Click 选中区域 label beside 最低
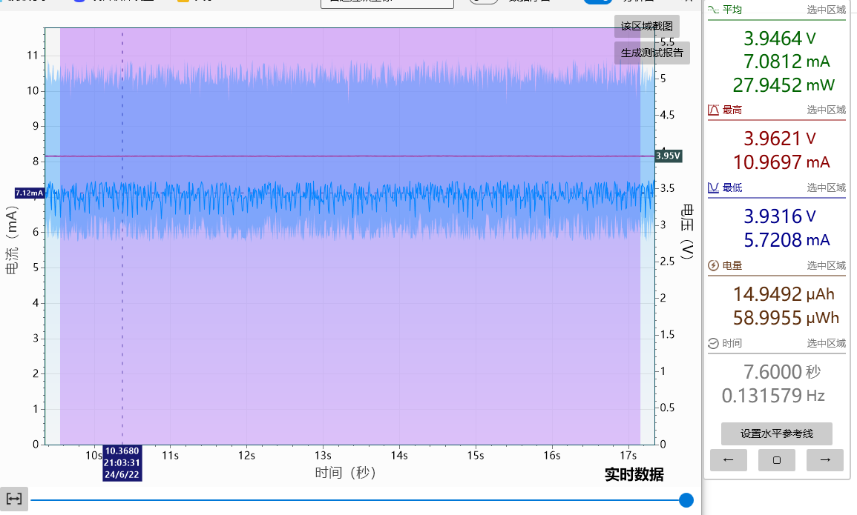 (827, 187)
